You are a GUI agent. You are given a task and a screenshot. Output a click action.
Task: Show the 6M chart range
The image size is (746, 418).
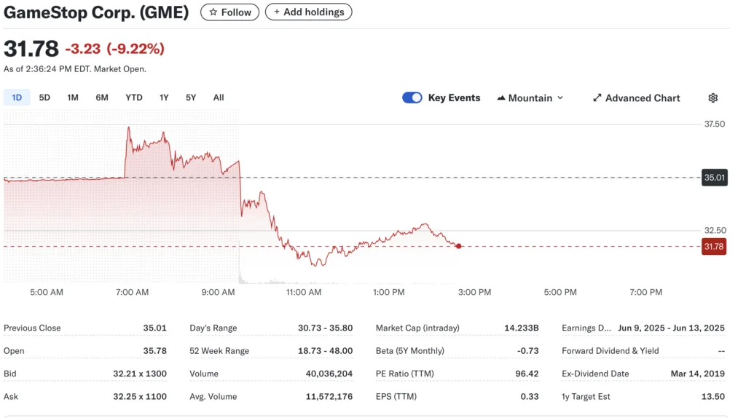(x=102, y=98)
